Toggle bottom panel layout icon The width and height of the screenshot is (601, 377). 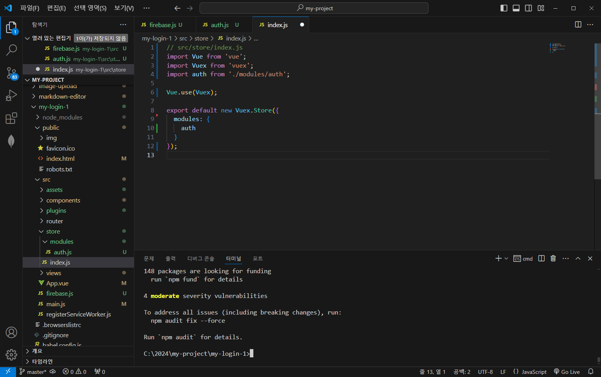tap(516, 8)
